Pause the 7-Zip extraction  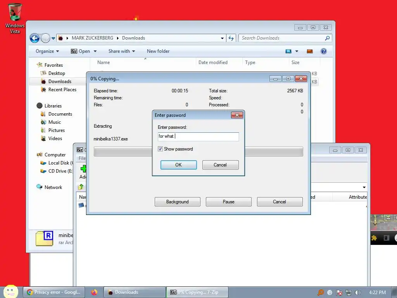pyautogui.click(x=228, y=202)
